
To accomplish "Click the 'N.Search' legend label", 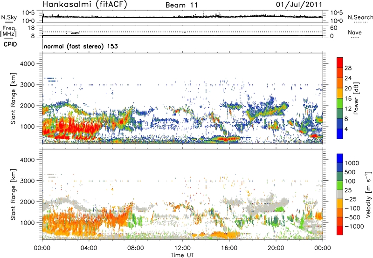I will pos(360,17).
